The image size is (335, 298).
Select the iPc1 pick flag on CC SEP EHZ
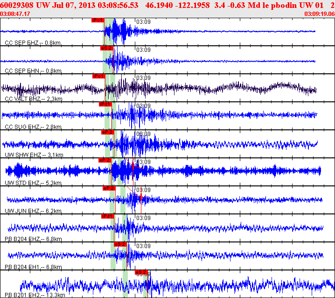click(98, 21)
